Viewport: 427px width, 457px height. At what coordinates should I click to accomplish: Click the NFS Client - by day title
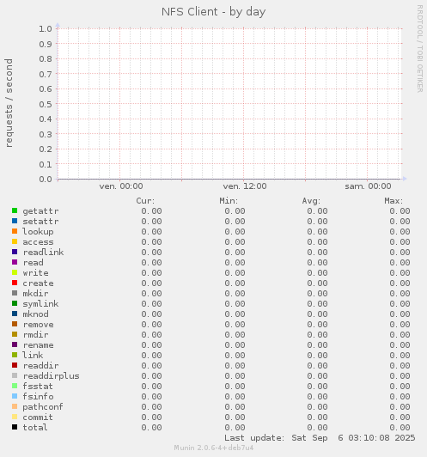214,12
